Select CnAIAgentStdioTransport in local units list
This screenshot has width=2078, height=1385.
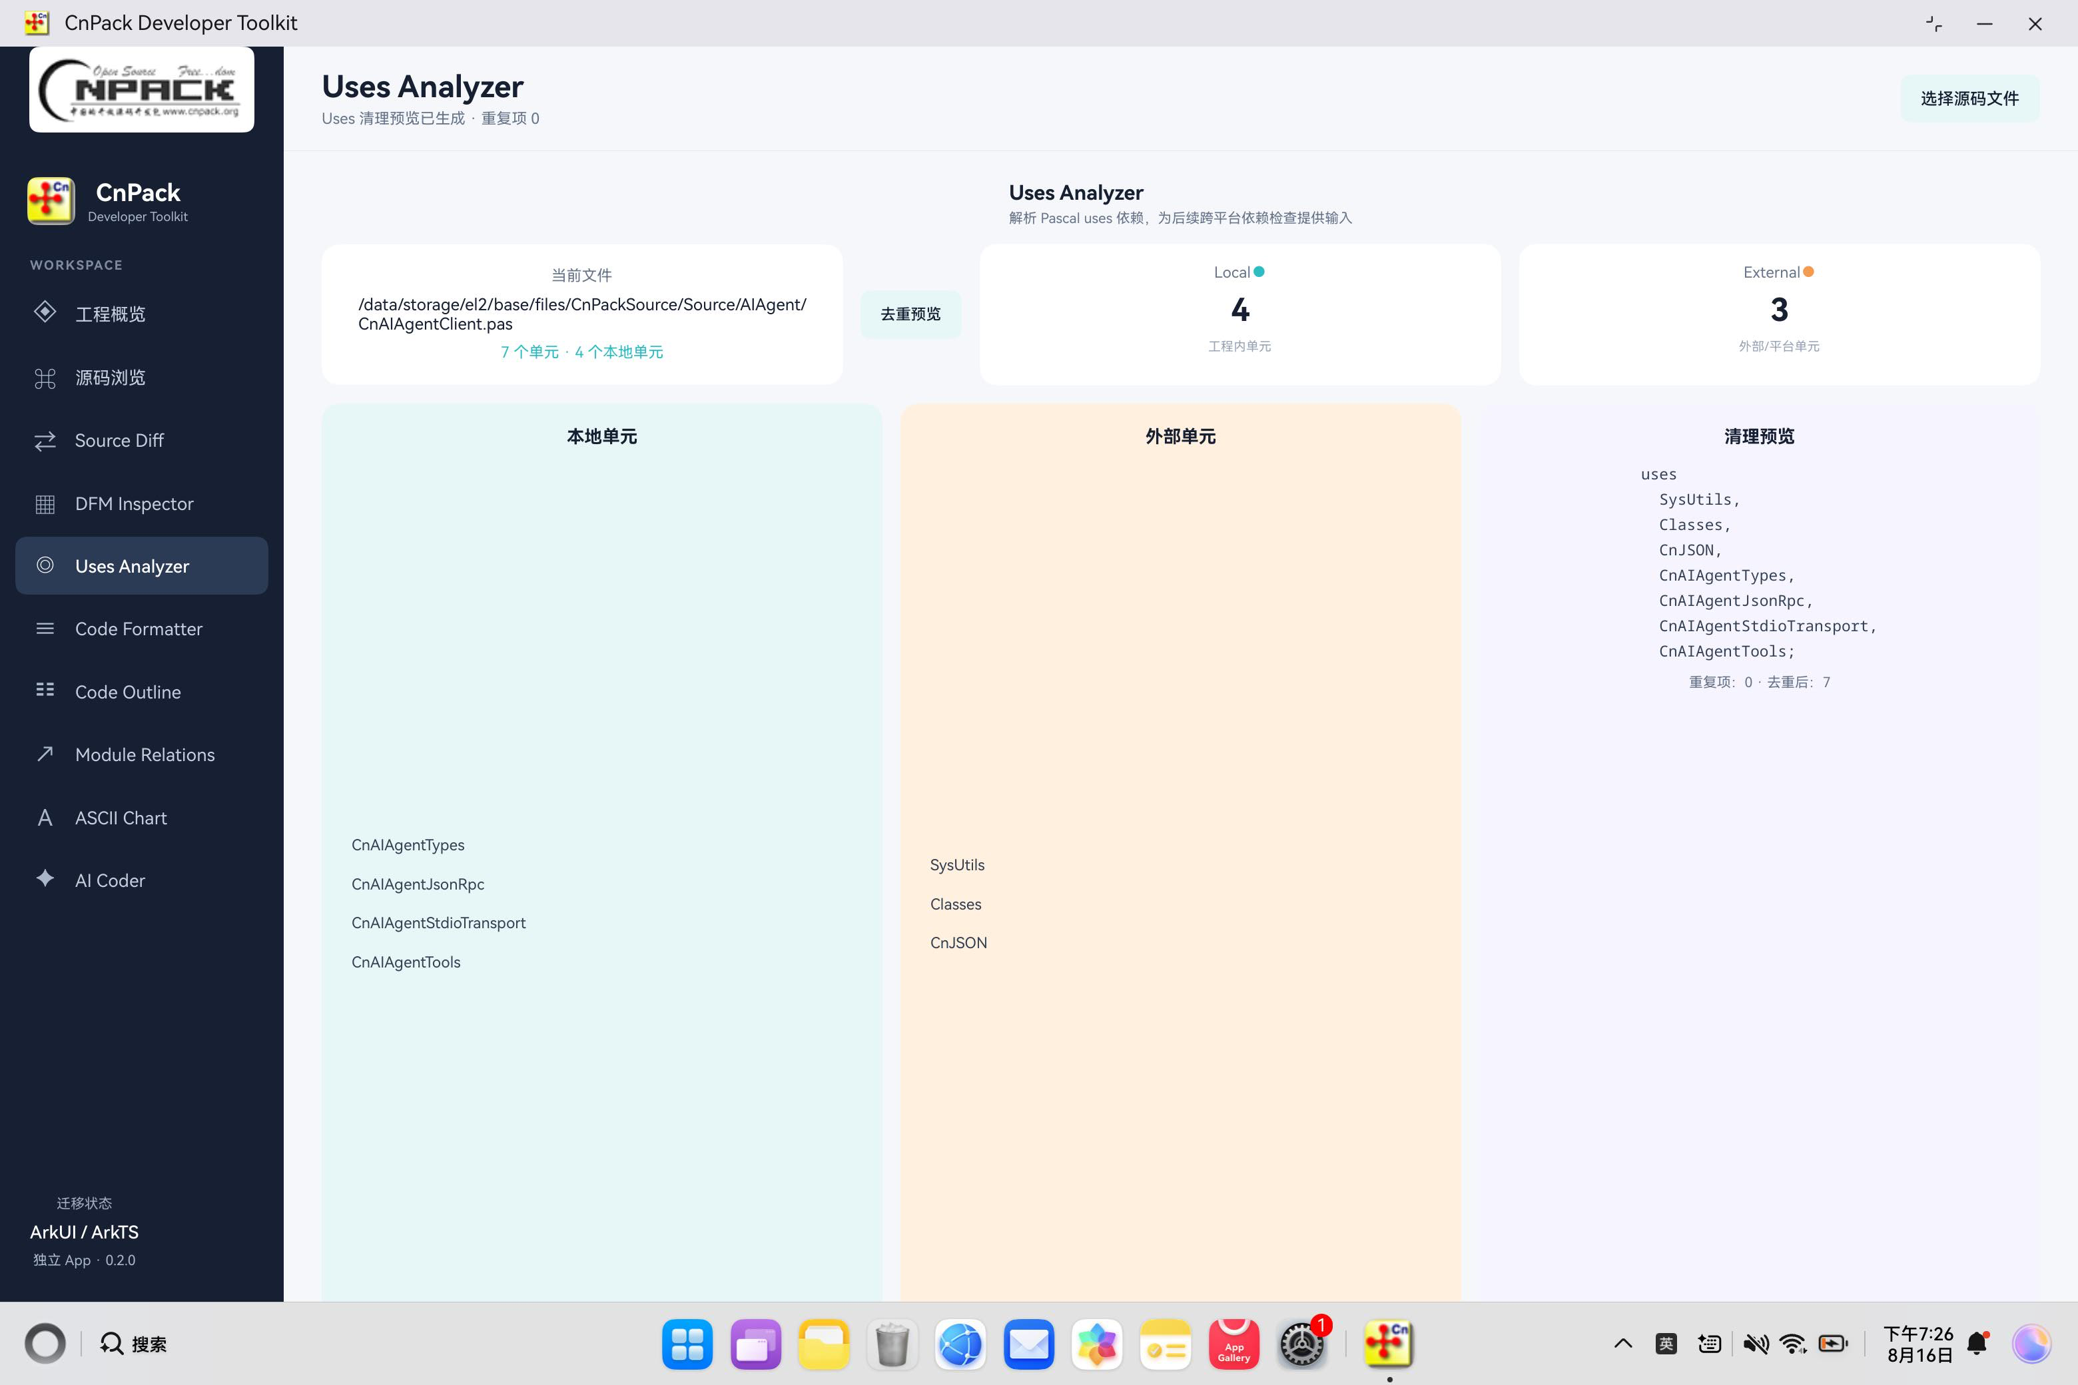438,923
